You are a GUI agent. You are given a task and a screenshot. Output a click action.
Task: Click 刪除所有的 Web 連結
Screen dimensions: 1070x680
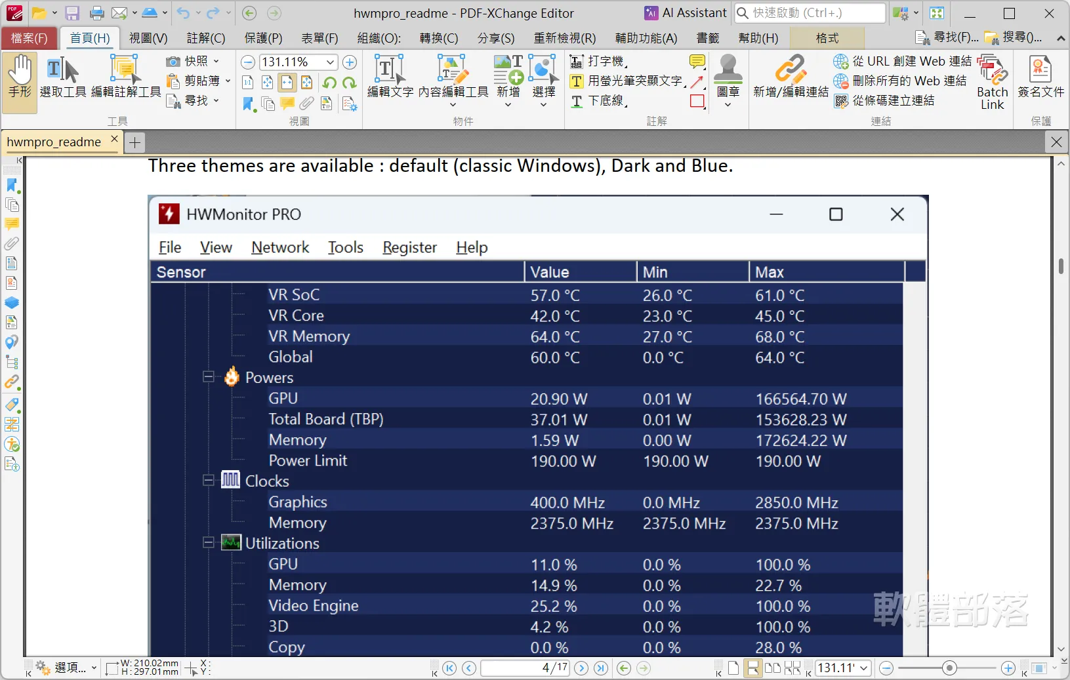[900, 81]
